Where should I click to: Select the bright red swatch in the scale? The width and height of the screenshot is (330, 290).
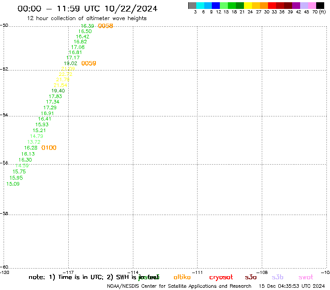pos(272,5)
